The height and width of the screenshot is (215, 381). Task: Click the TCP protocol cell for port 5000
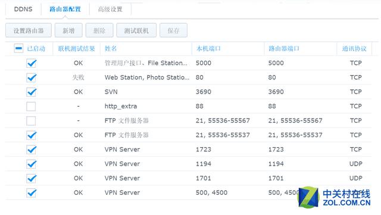pos(356,63)
